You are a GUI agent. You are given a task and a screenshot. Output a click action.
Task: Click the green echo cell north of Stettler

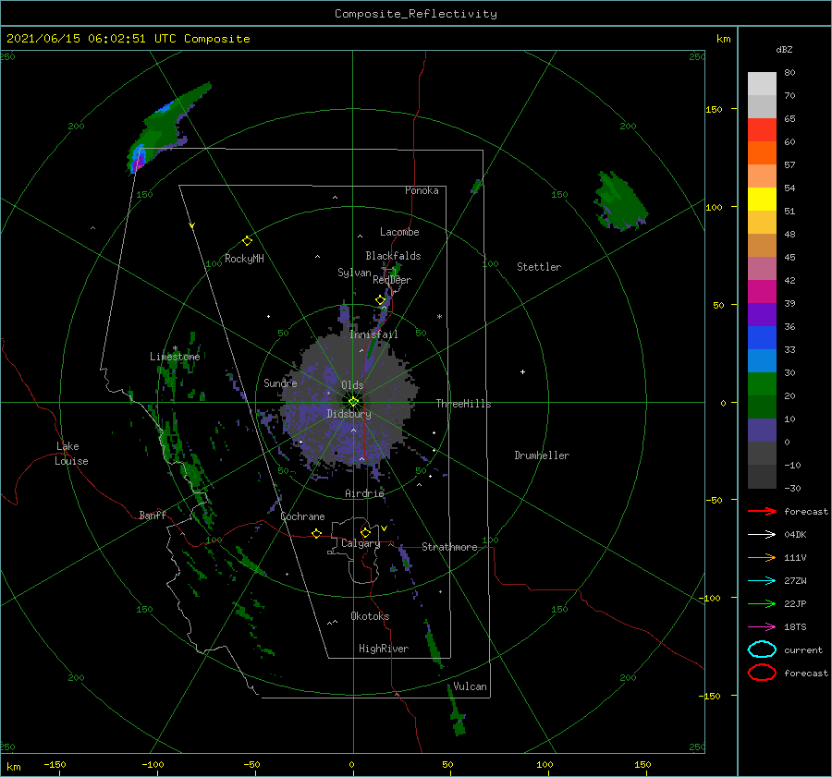pos(619,202)
